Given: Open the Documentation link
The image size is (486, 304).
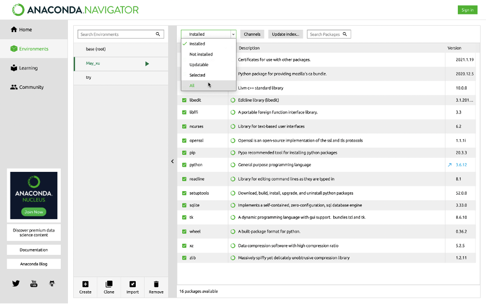Looking at the screenshot, I should click(34, 250).
